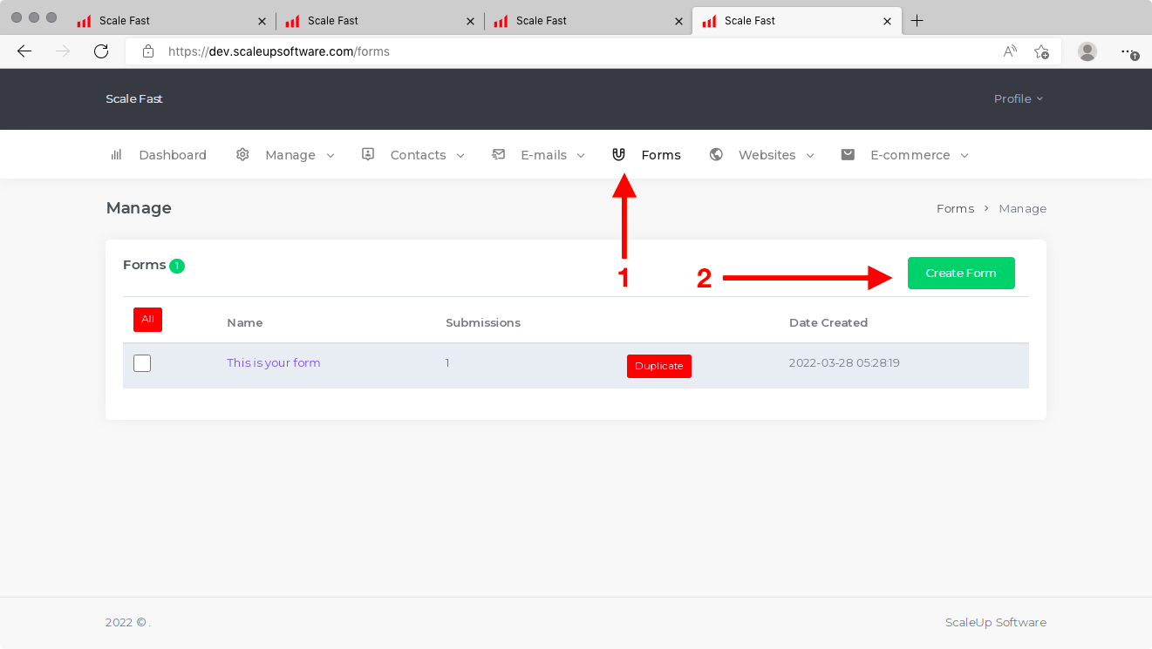
Task: Click the Contacts person icon
Action: pos(368,154)
